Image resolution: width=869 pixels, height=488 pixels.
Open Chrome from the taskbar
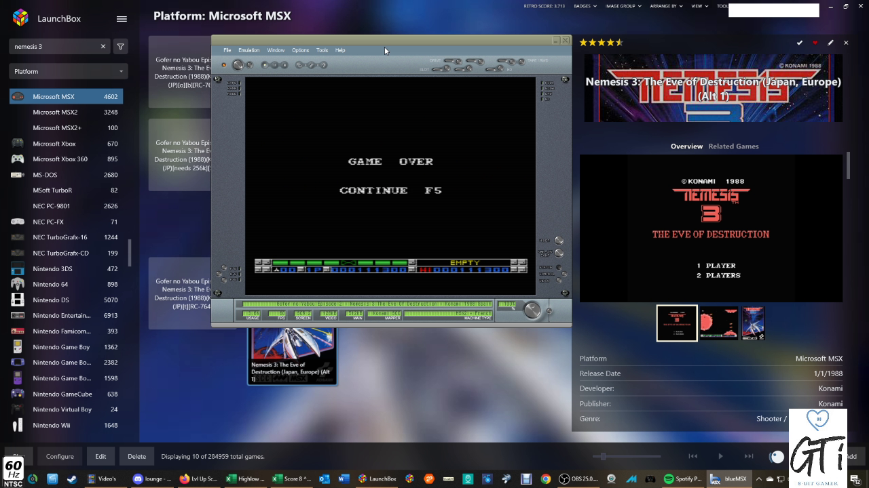[x=545, y=479]
